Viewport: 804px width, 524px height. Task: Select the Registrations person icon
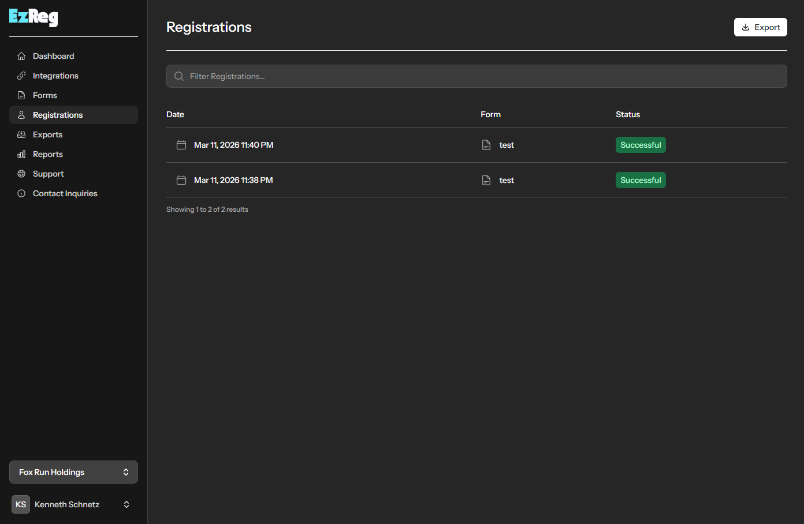pyautogui.click(x=21, y=115)
